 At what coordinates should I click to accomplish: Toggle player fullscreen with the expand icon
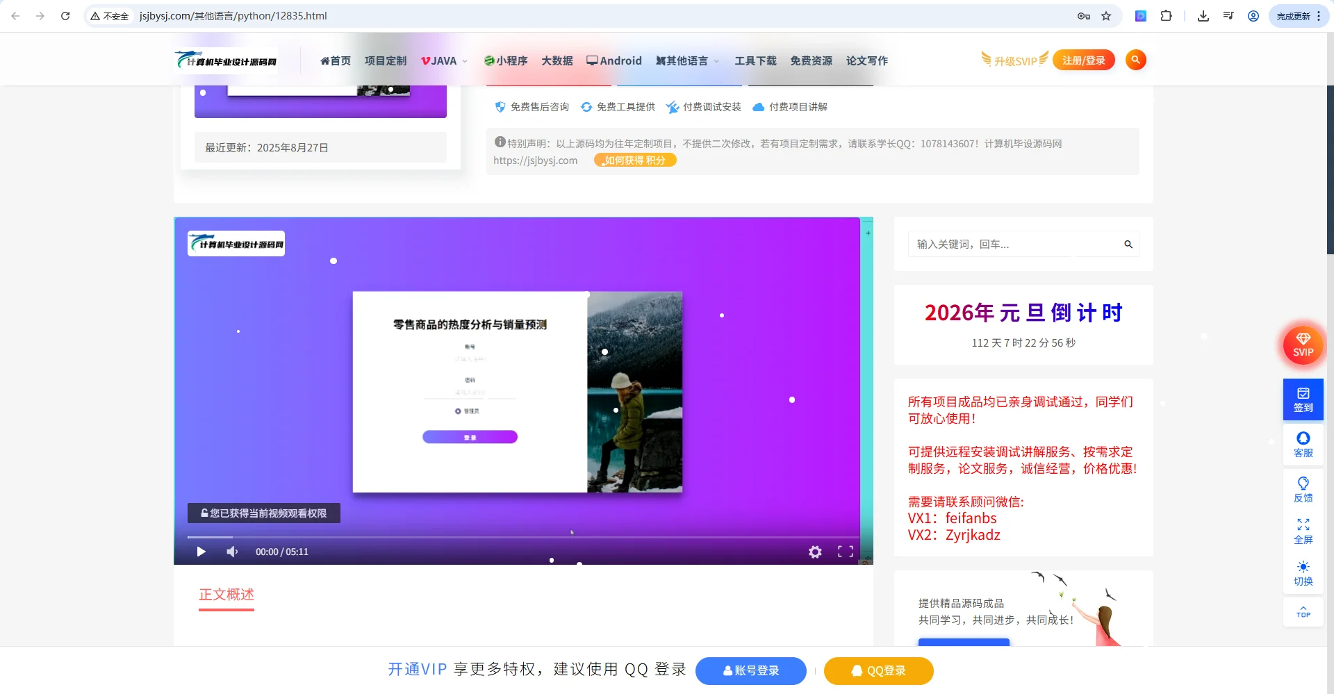tap(846, 551)
